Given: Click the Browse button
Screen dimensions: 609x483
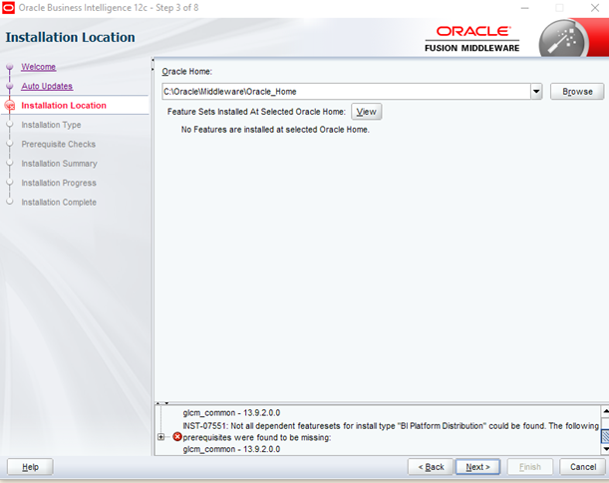Looking at the screenshot, I should (x=577, y=92).
